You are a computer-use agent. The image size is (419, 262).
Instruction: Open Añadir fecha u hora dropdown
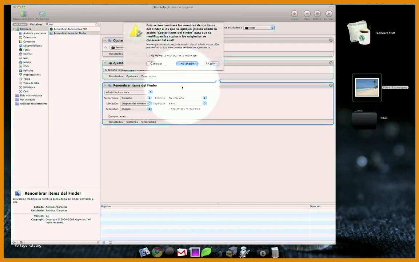click(128, 92)
